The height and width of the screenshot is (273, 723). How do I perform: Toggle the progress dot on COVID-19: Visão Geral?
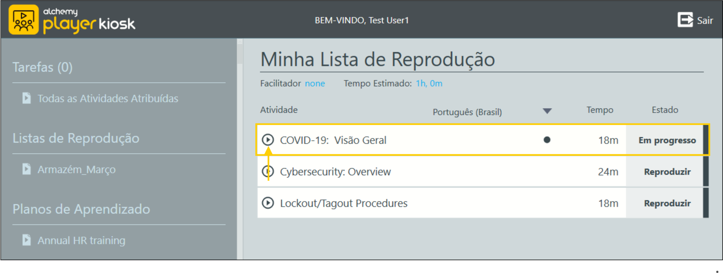[x=547, y=139]
